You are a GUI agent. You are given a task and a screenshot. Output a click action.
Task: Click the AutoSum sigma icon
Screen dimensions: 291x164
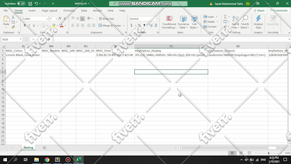225,17
